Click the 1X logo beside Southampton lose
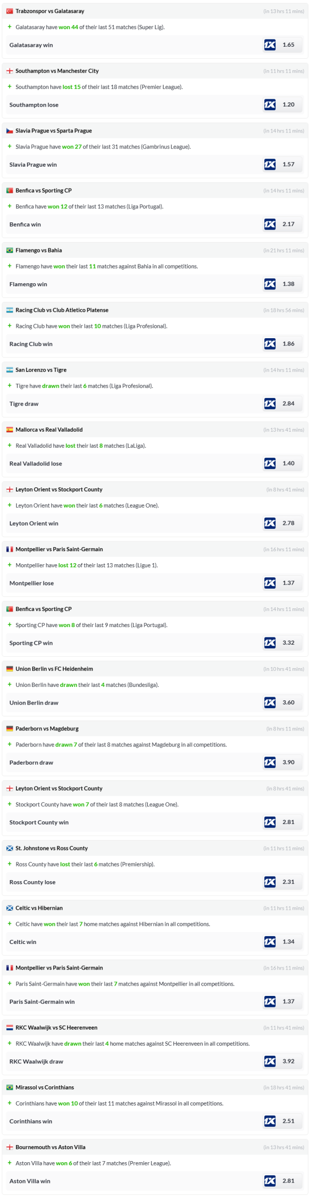Screen dimensions: 311x1197 point(270,104)
